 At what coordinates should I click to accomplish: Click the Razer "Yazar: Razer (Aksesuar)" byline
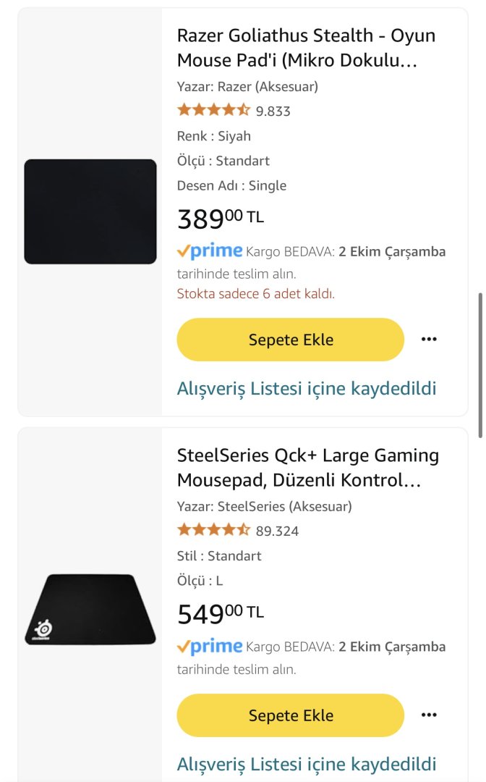[247, 87]
